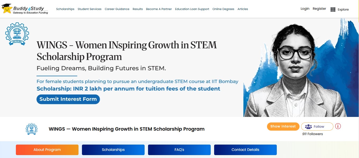Switch to the FAQ's tab
359x158 pixels.
pos(179,150)
